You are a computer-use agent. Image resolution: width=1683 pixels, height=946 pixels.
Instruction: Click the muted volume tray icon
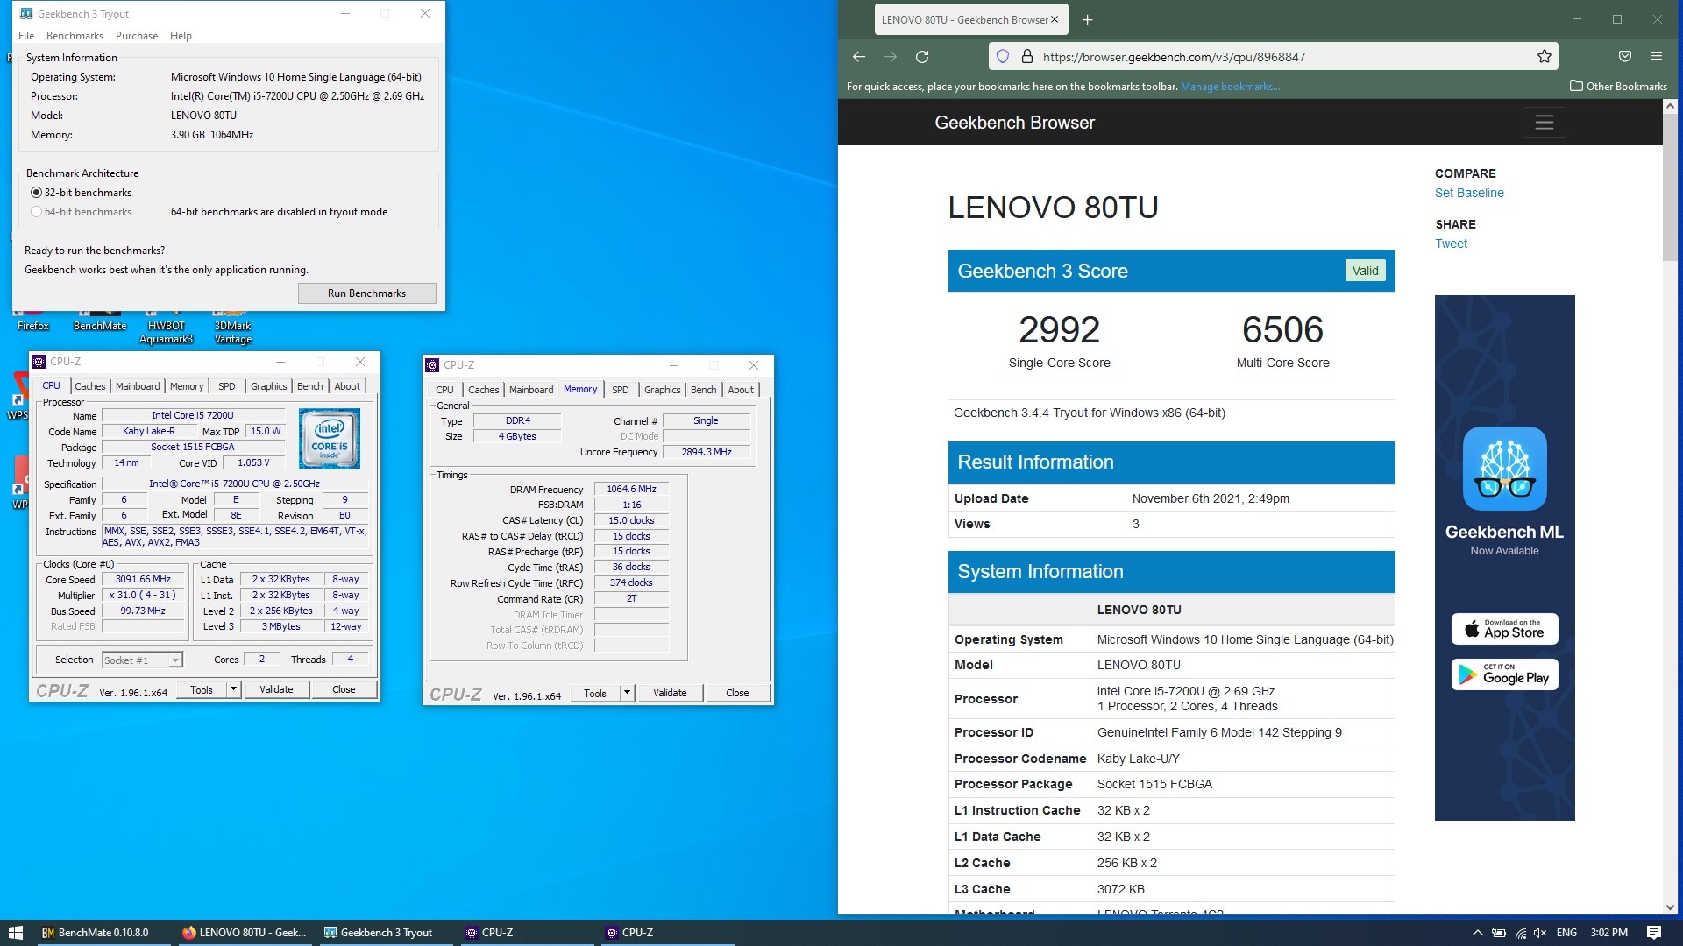(1540, 933)
